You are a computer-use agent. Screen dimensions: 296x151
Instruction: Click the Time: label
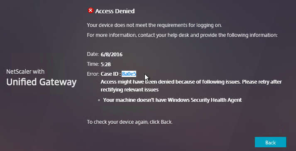click(x=93, y=64)
